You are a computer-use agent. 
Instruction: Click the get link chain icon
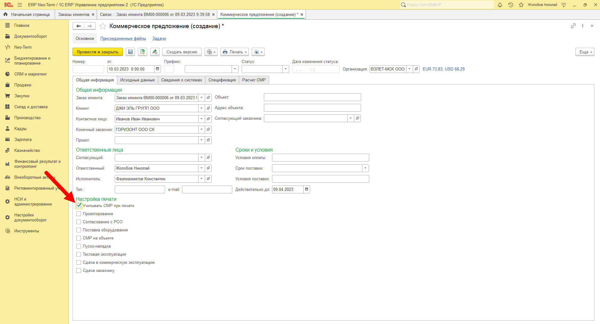pyautogui.click(x=573, y=26)
